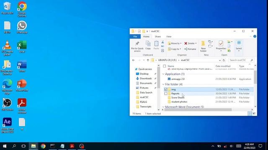
Task: Switch to the View ribbon tab
Action: [x=169, y=37]
